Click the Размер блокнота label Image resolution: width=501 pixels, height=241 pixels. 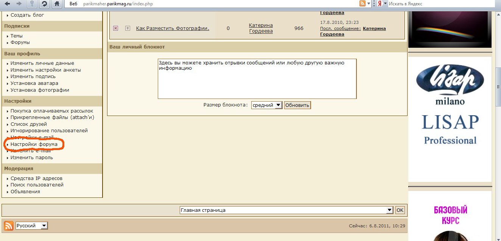click(x=226, y=105)
